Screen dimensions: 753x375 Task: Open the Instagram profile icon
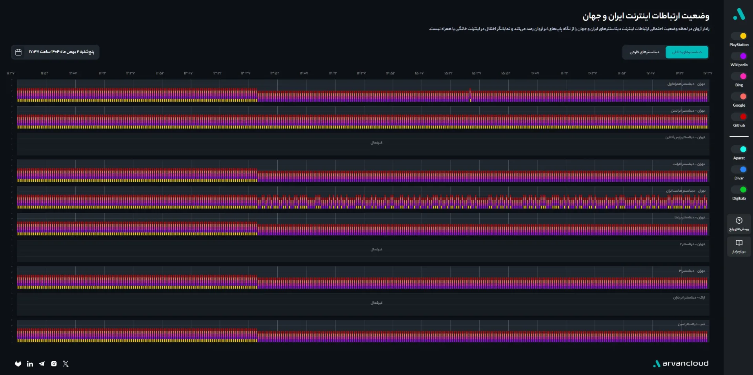coord(54,364)
